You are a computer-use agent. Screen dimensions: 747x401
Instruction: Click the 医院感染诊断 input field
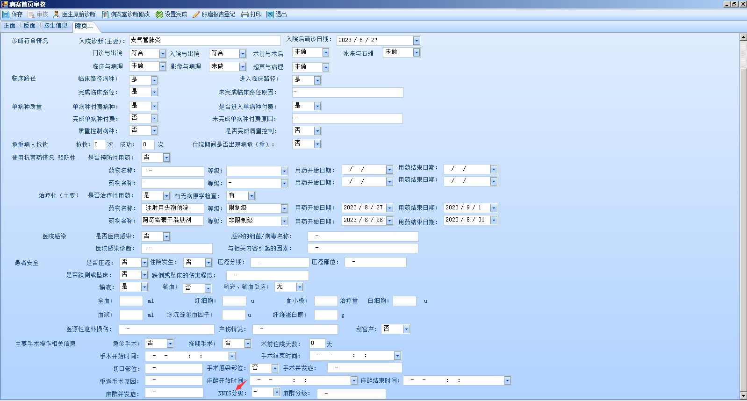pos(177,249)
